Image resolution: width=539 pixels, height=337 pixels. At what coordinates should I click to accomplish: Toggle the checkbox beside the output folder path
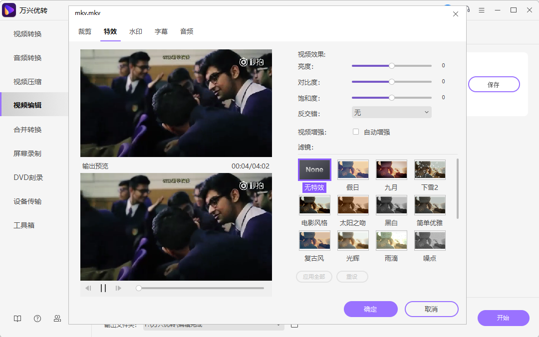click(294, 324)
